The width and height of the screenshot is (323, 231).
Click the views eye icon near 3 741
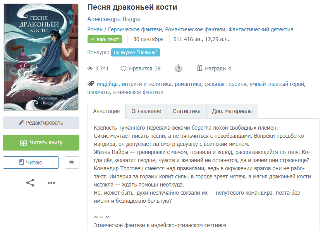tap(90, 68)
